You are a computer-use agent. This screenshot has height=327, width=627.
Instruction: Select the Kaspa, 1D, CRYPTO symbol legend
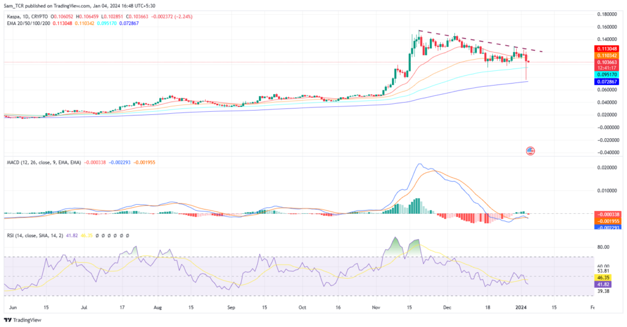[27, 17]
